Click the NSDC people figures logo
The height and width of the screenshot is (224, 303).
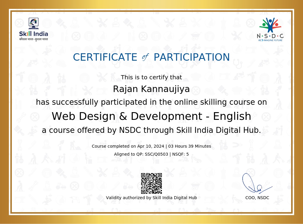(x=270, y=25)
